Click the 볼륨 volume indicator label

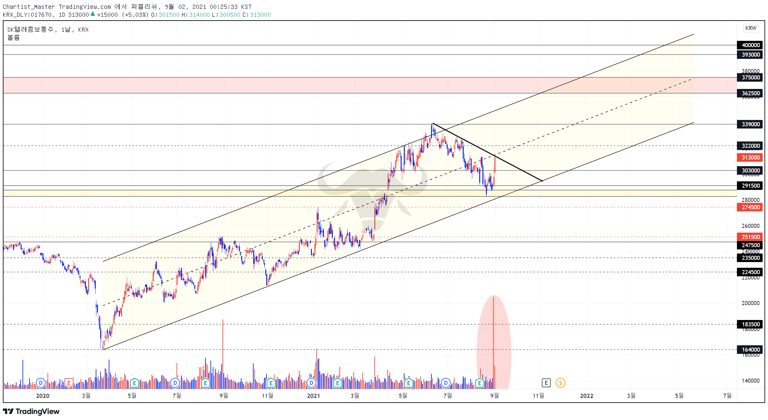click(14, 38)
